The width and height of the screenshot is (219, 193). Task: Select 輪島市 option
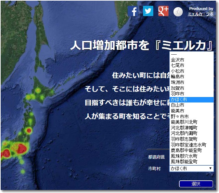(177, 77)
